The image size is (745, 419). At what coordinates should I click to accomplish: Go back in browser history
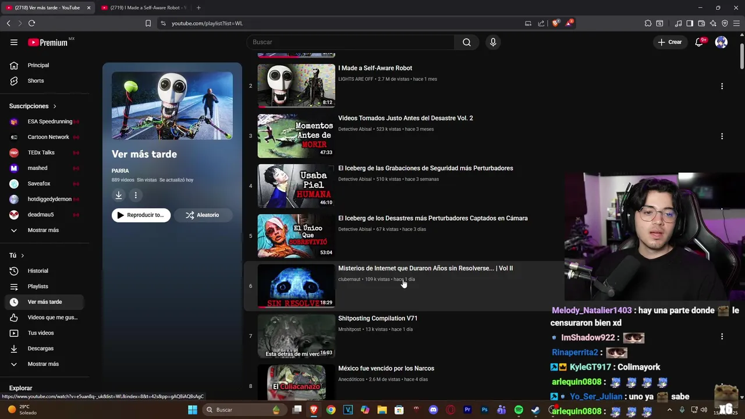[9, 23]
